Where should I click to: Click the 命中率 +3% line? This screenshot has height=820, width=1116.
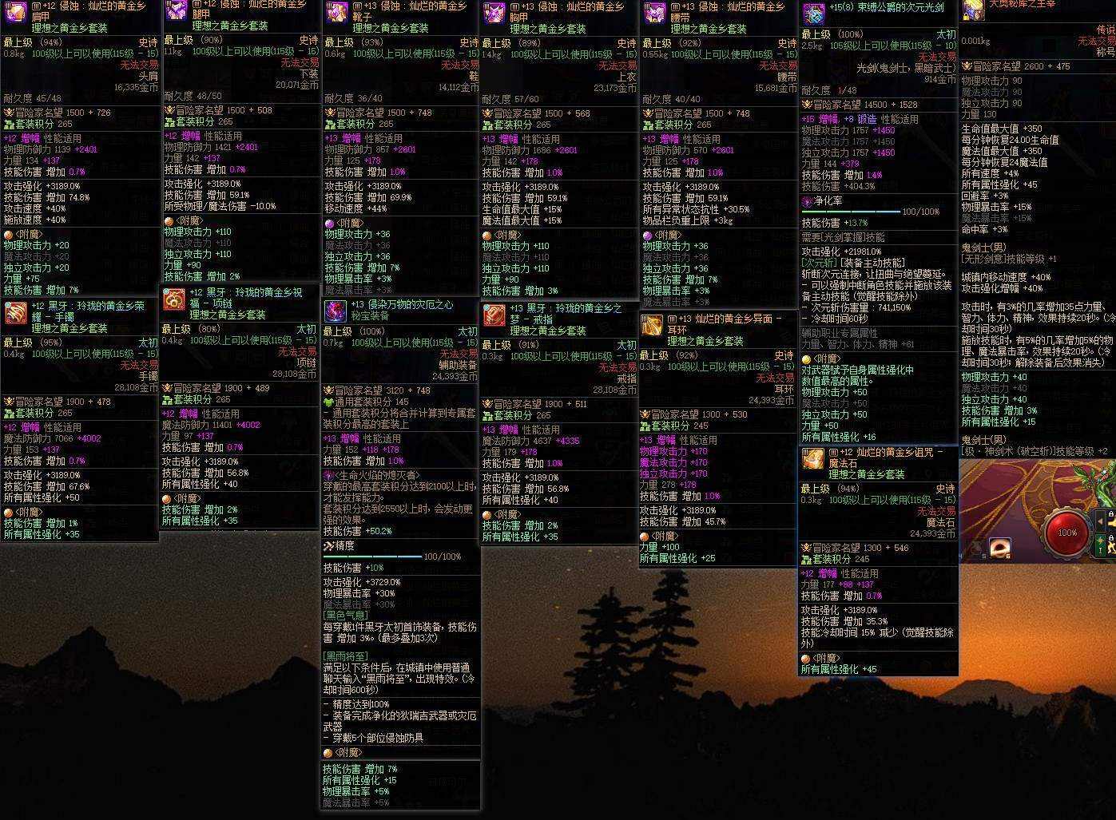tap(985, 229)
